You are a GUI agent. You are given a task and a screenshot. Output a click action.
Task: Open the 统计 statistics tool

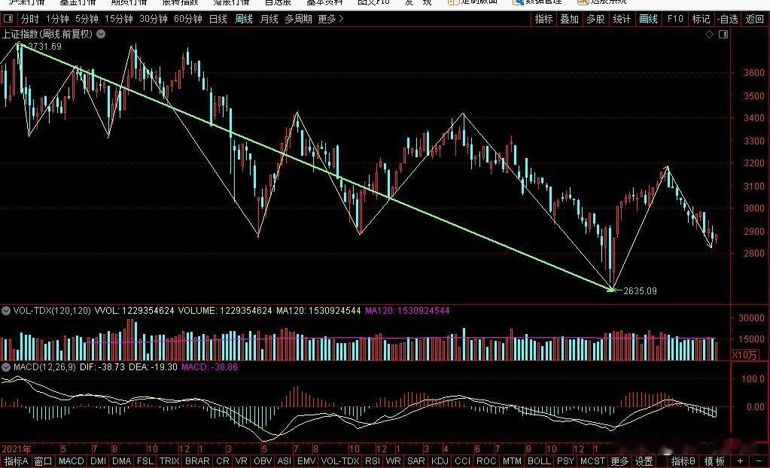tap(622, 19)
